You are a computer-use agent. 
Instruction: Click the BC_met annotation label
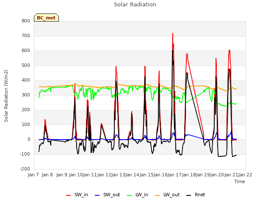(46, 18)
